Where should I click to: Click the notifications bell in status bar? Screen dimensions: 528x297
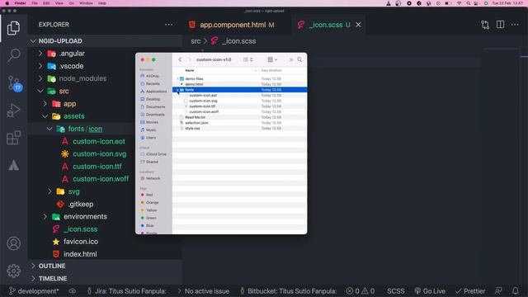tap(515, 290)
